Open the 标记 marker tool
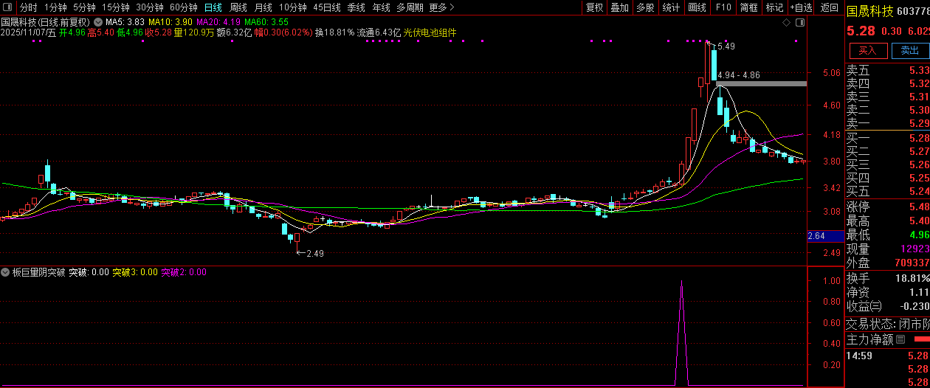Screen dimensions: 930x388 point(774,7)
